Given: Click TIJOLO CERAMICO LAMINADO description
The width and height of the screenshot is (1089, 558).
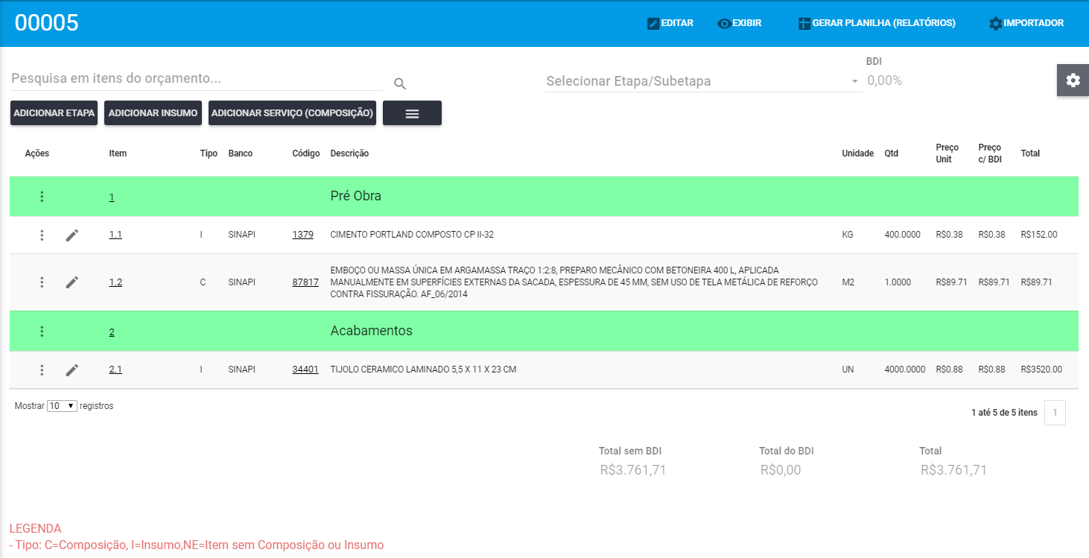Looking at the screenshot, I should (423, 370).
